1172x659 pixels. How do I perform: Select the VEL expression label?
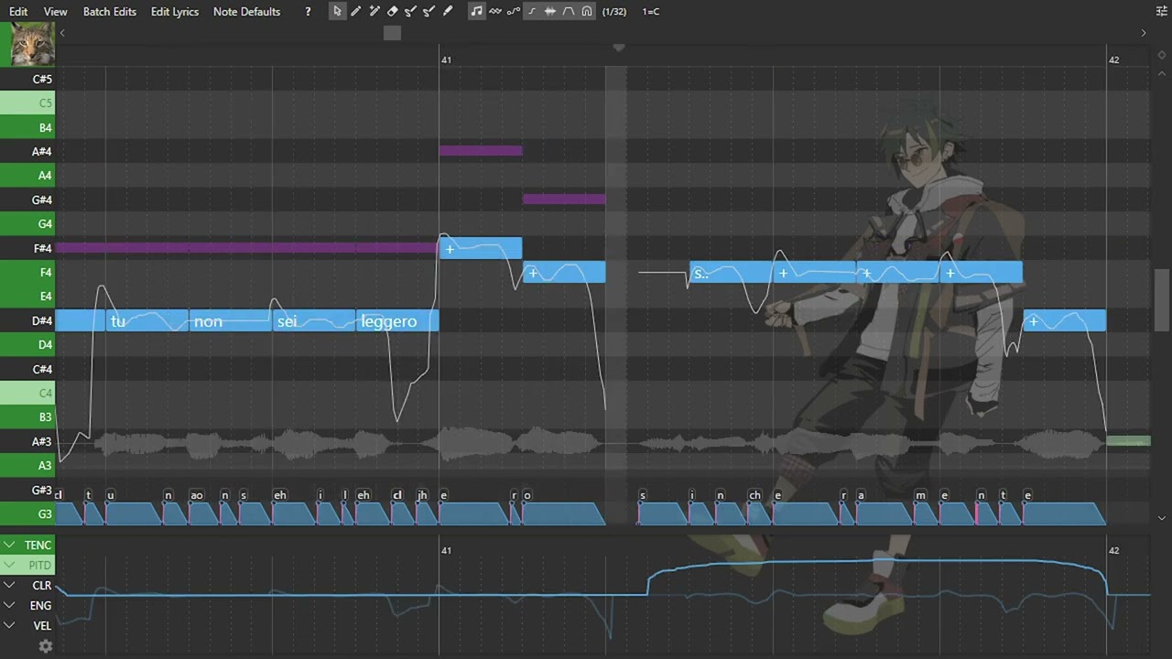(42, 625)
